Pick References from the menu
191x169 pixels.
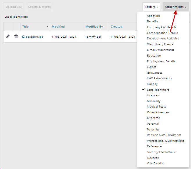(x=155, y=146)
